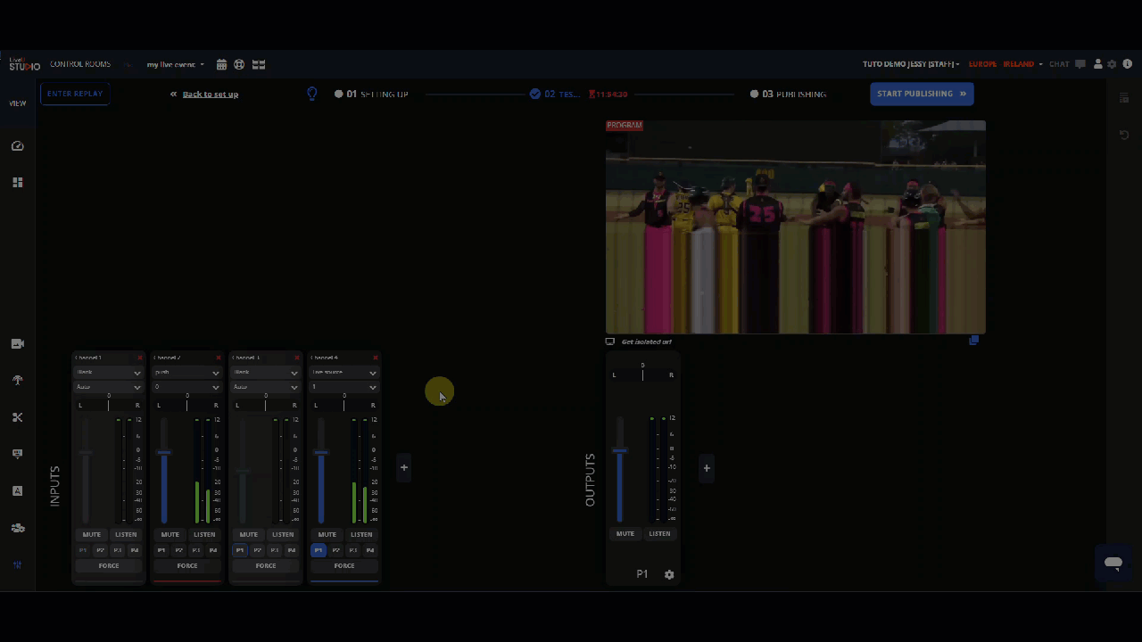Toggle Listen on Channel 4
Viewport: 1142px width, 642px height.
coord(361,535)
